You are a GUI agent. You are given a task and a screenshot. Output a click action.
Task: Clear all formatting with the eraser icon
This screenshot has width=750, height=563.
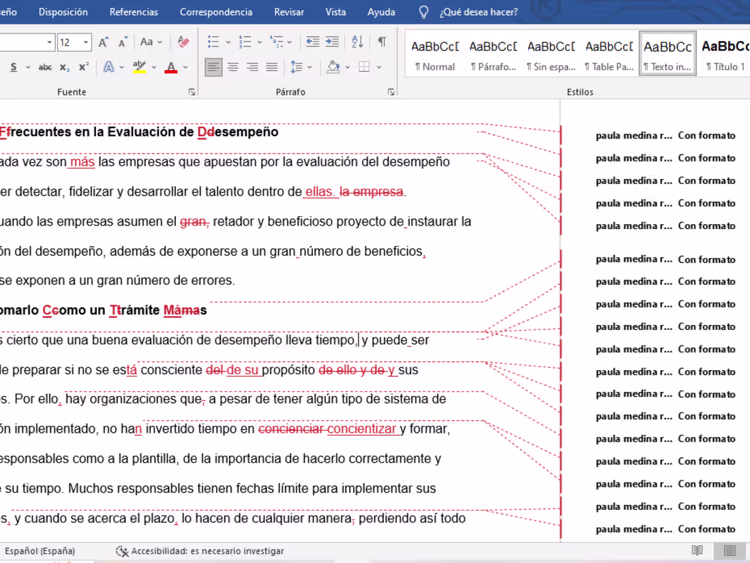click(x=183, y=42)
